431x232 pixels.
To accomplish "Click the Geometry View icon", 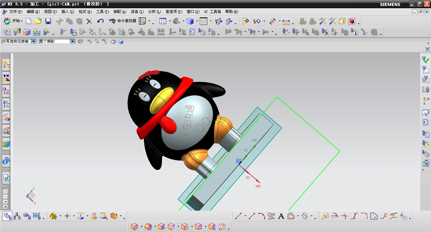I will point(27,217).
